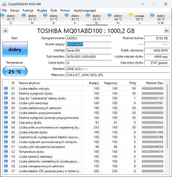Click status orb for attribute 09

pyautogui.click(x=6, y=123)
